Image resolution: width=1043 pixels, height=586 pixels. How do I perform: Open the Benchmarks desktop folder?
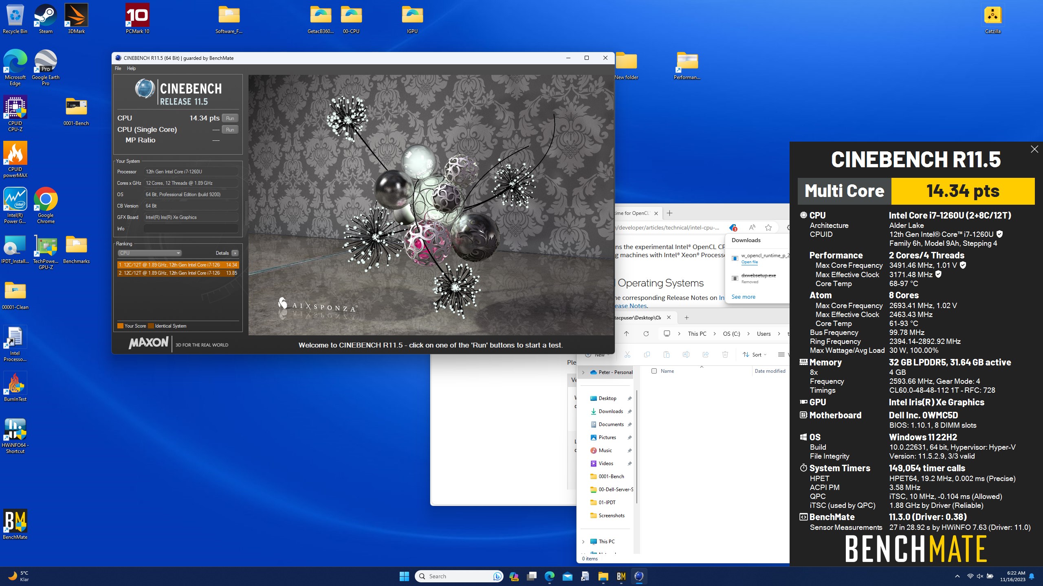click(76, 249)
